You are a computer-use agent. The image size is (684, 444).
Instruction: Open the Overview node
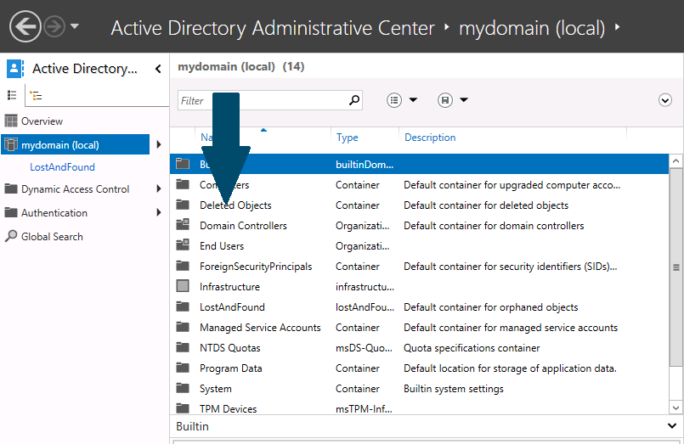pyautogui.click(x=42, y=121)
